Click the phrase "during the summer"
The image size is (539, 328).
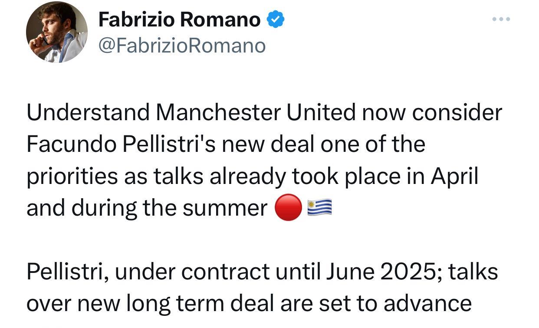[169, 209]
